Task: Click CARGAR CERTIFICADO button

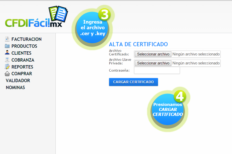Action: [134, 82]
